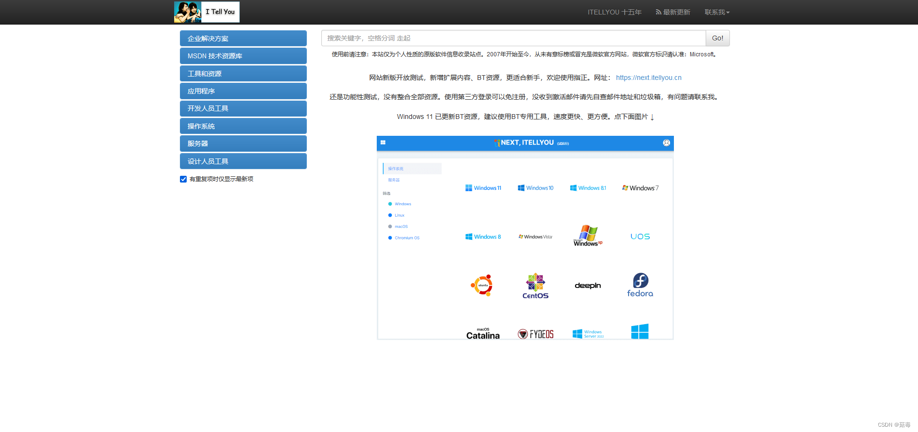918x432 pixels.
Task: Open the ITELLYOU 十五年 link
Action: [x=614, y=12]
